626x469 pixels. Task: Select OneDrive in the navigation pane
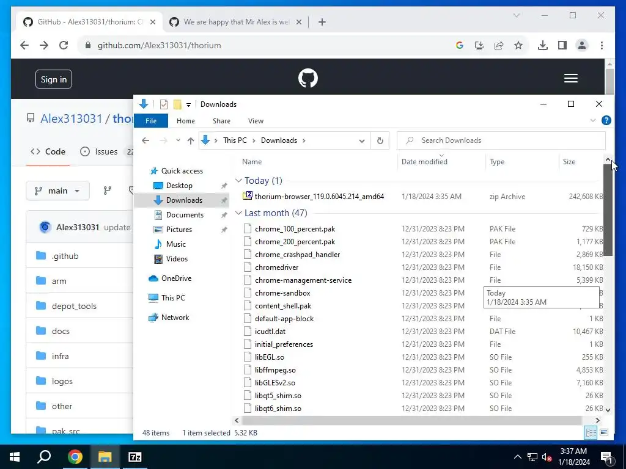[176, 278]
